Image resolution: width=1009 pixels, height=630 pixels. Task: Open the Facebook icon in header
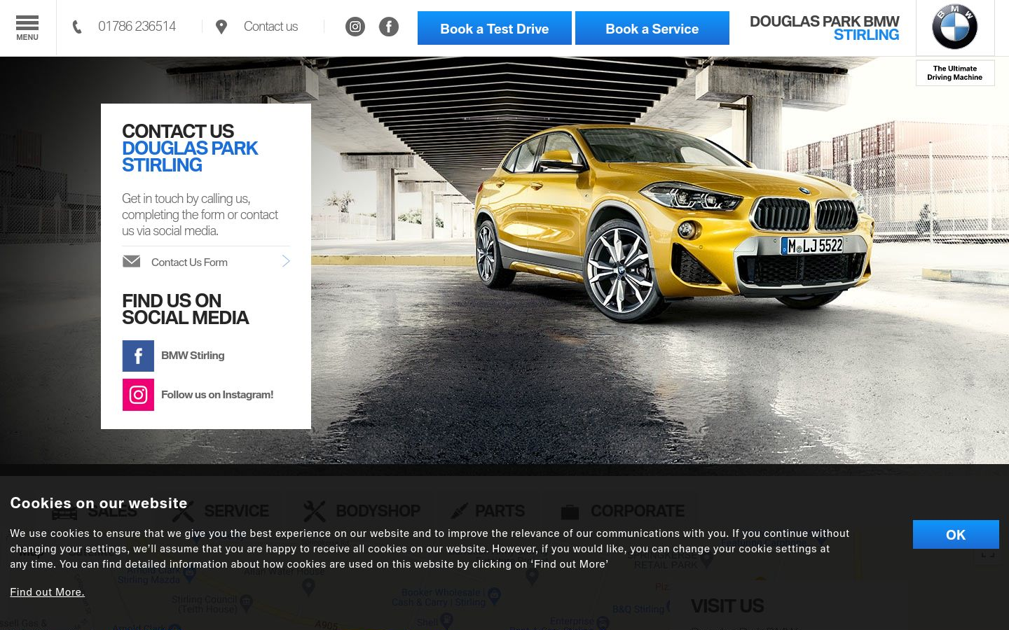389,27
